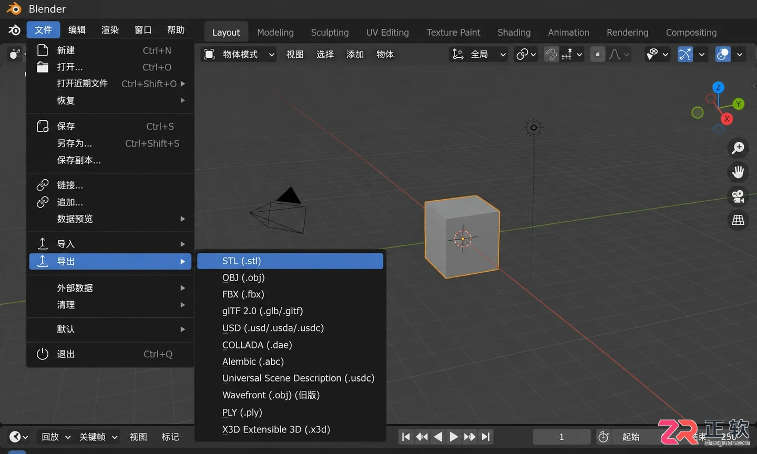The width and height of the screenshot is (757, 454).
Task: Jump to timeline end frame
Action: (x=486, y=437)
